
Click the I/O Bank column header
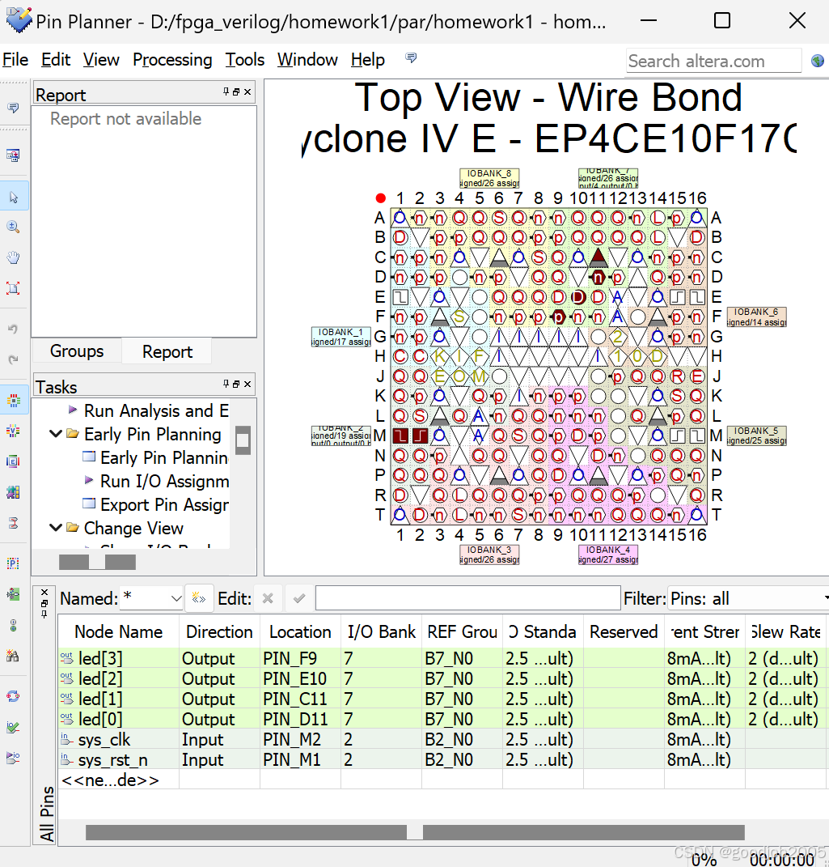tap(381, 631)
